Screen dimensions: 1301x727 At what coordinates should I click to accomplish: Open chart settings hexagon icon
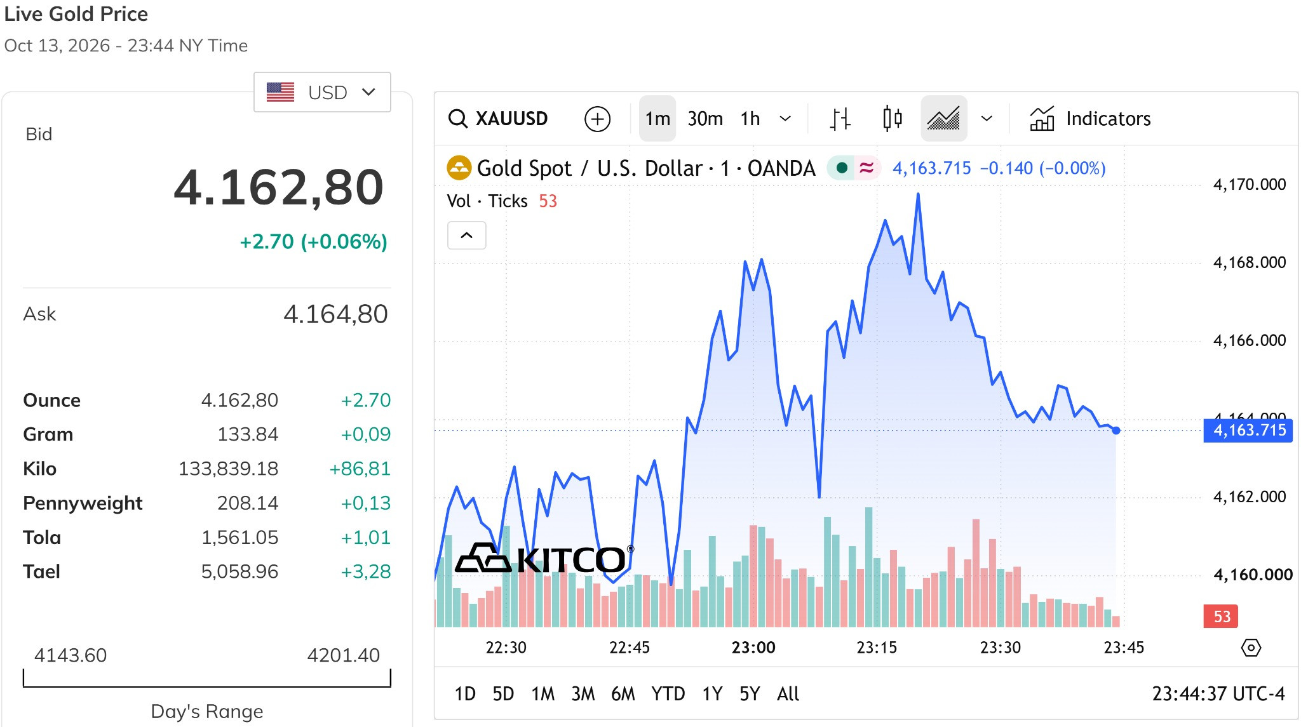pos(1251,648)
